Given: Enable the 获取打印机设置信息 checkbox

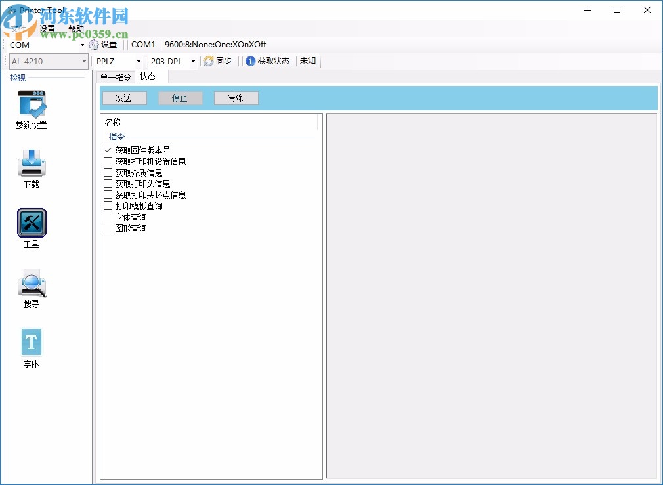Looking at the screenshot, I should tap(108, 161).
